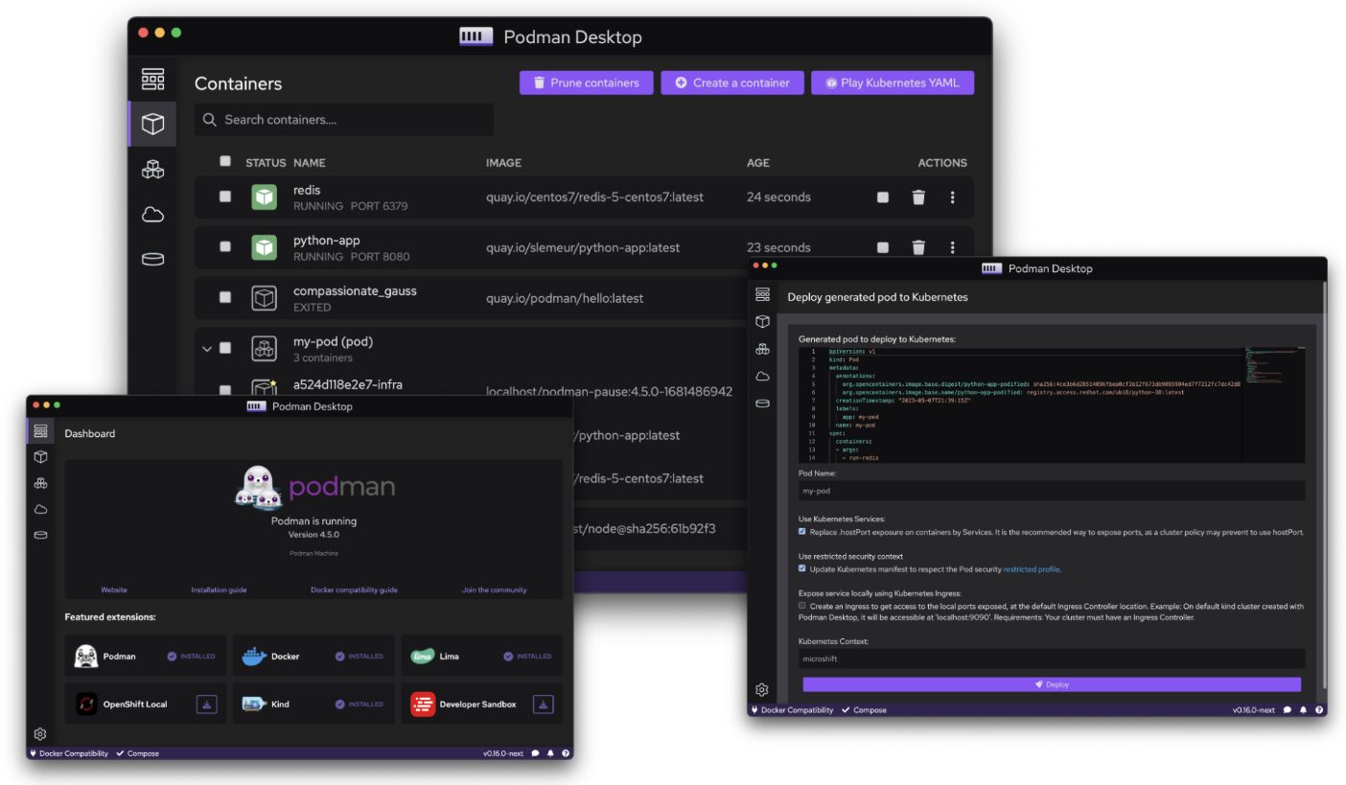
Task: Open Dashboard icon in Containers window sidebar
Action: pyautogui.click(x=152, y=79)
